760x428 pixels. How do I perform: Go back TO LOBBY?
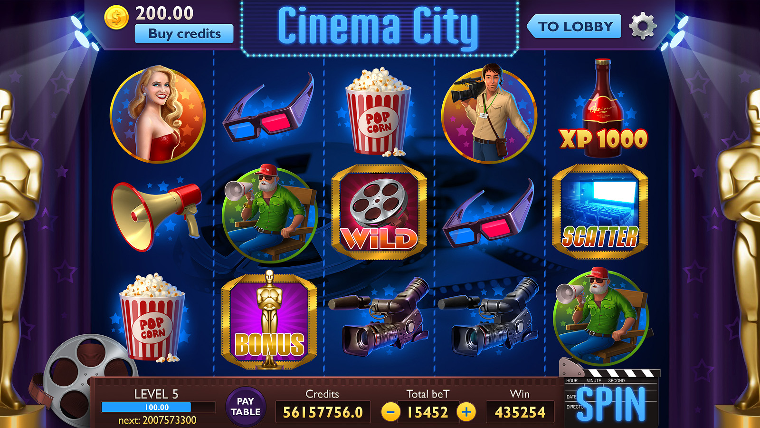[x=574, y=26]
